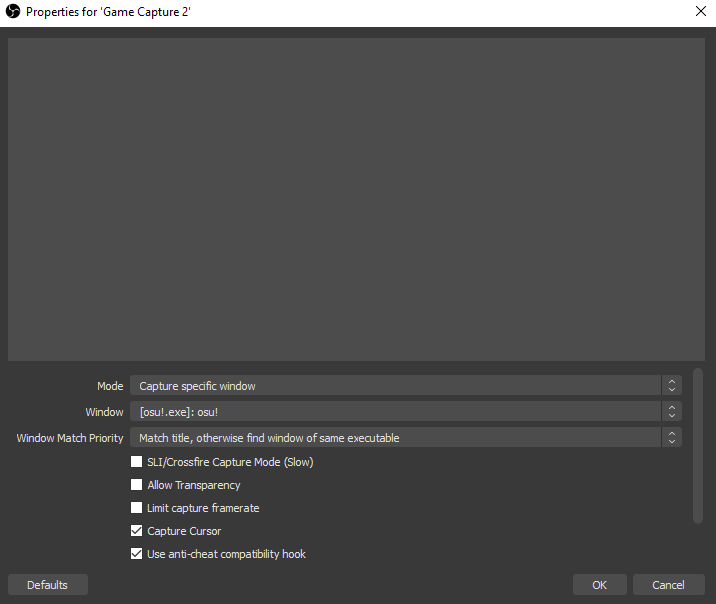Enable Allow Transparency checkbox
This screenshot has width=716, height=604.
click(136, 485)
